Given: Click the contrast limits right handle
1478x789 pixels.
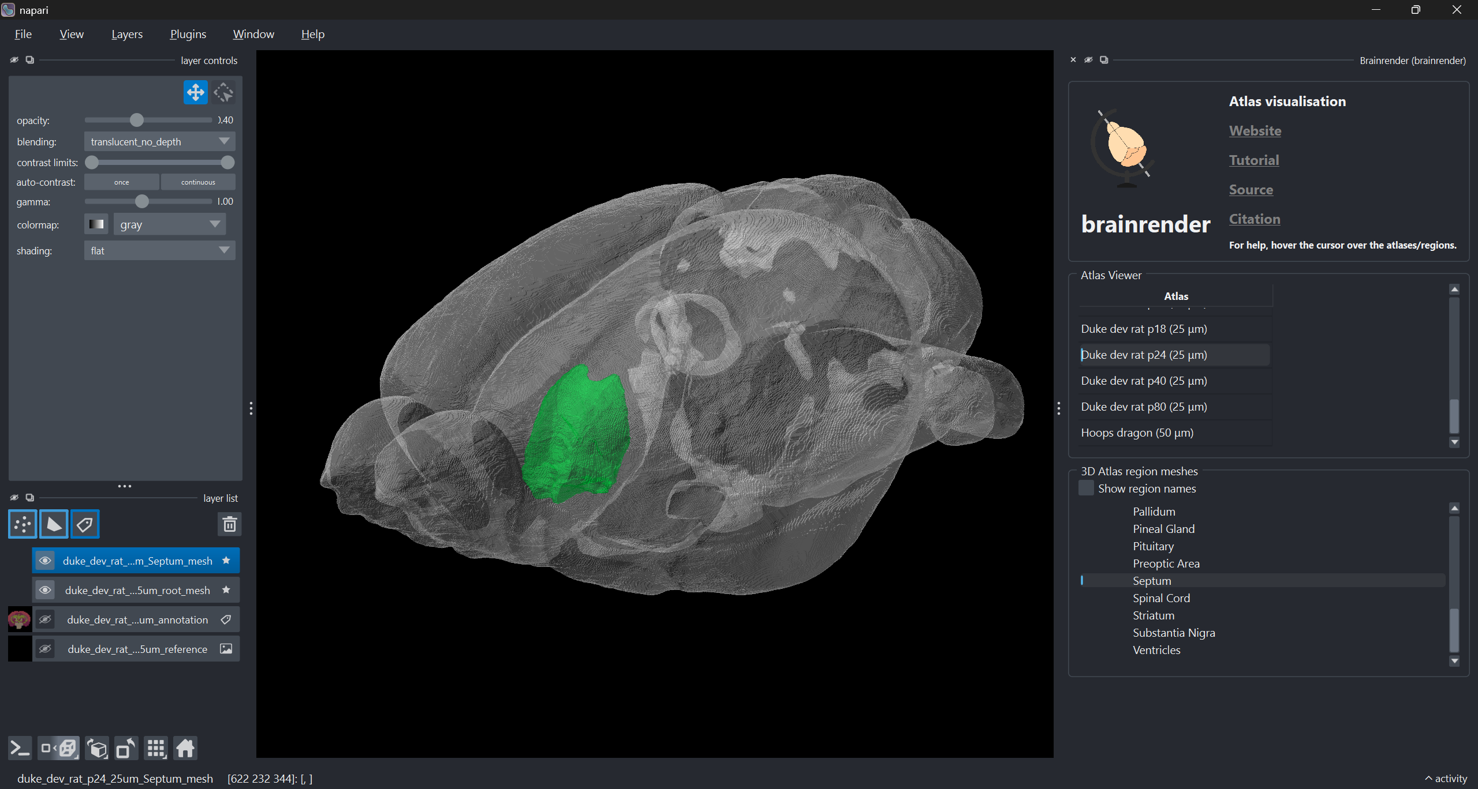Looking at the screenshot, I should 228,163.
